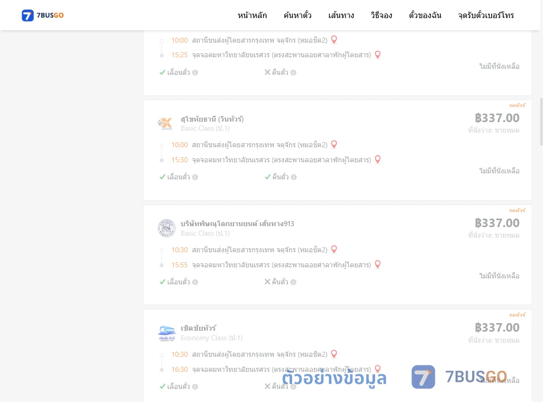This screenshot has width=543, height=402.
Task: Click info icon next to เลื่อนตั๋ว in สุโขทัยธานี card
Action: pos(195,177)
